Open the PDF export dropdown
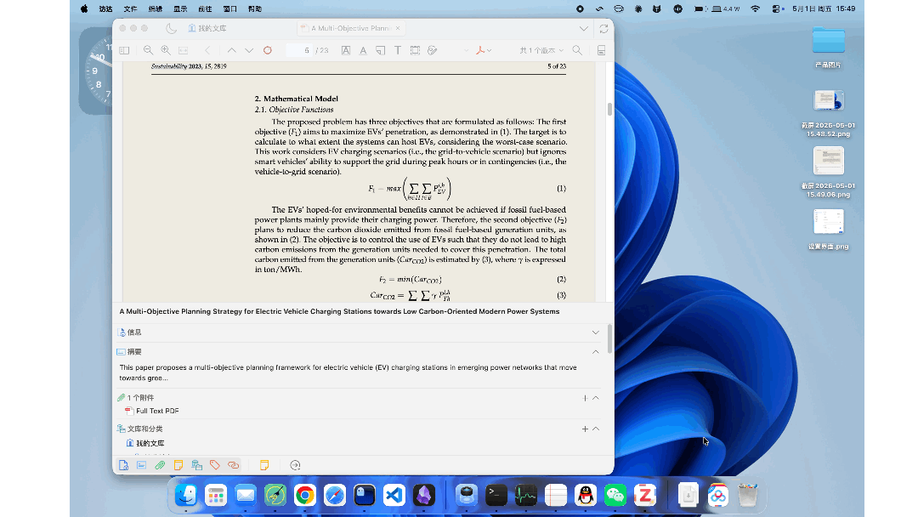Screen dimensions: 918x517 coord(483,50)
